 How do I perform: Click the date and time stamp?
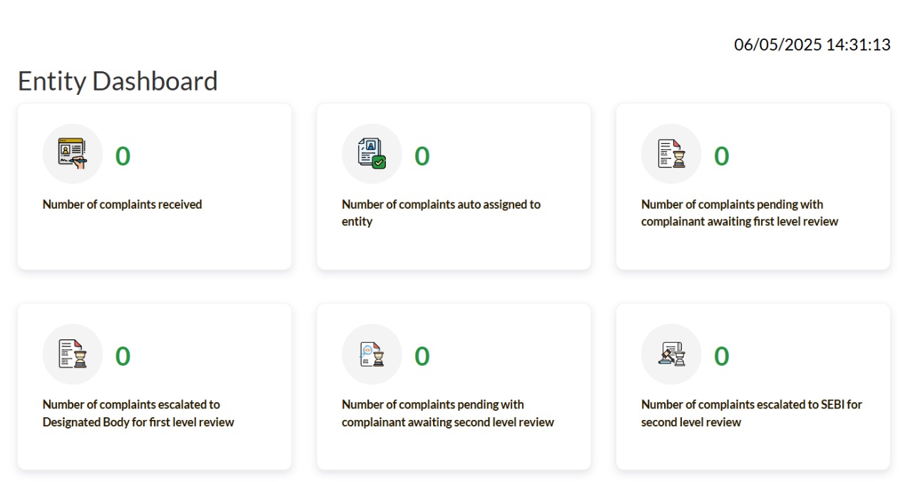(x=812, y=45)
